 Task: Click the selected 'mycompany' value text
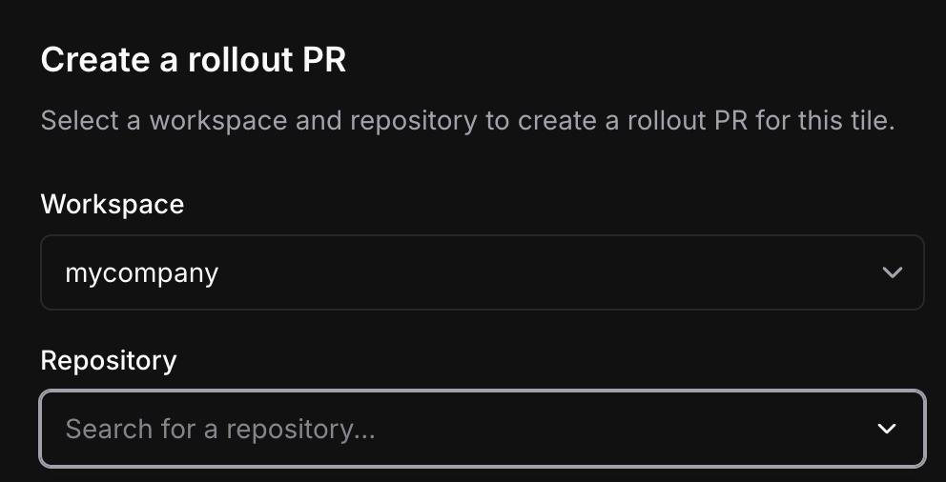tap(142, 273)
